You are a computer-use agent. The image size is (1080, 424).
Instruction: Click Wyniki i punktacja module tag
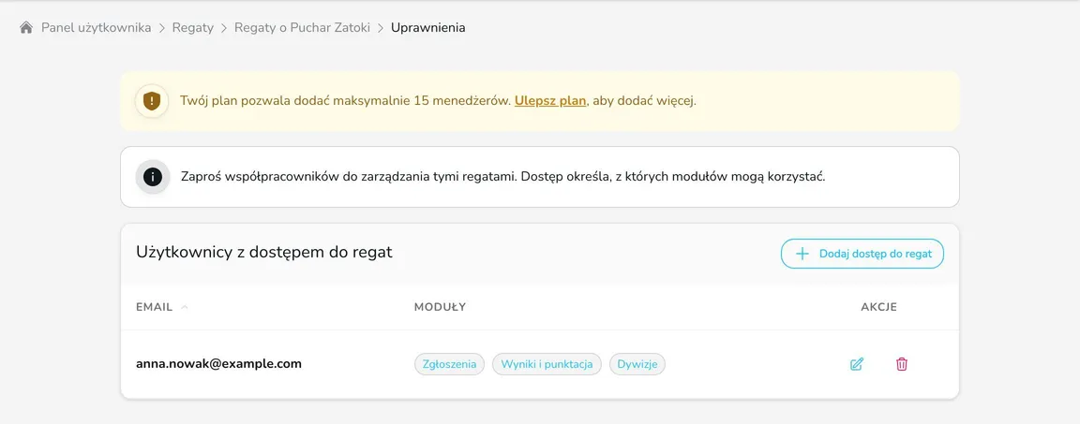547,364
